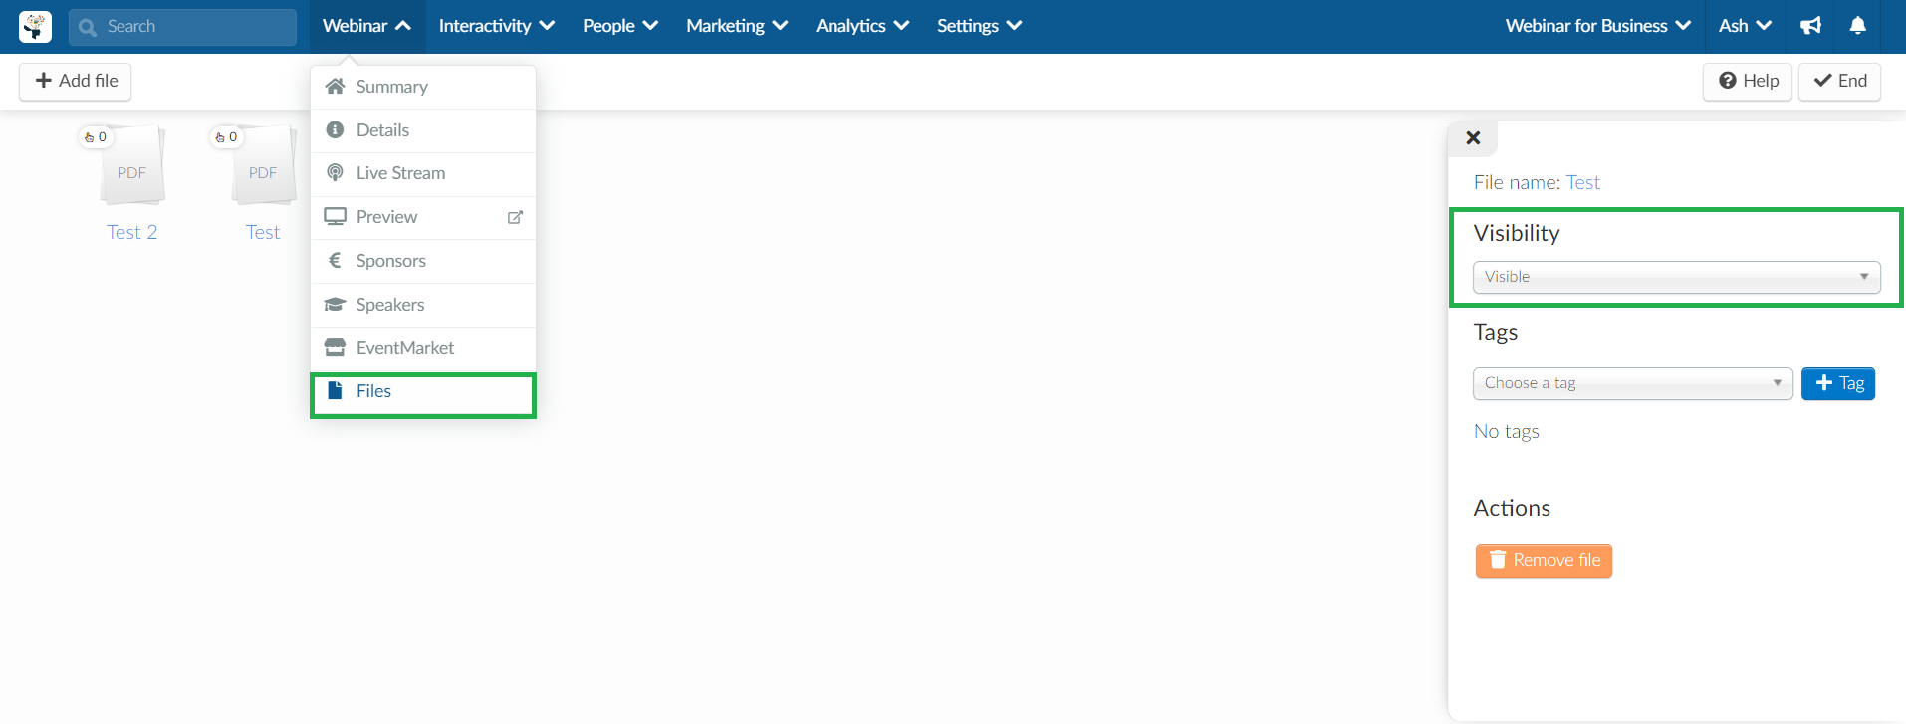Screen dimensions: 1906x724
Task: Click the orange Remove file button
Action: tap(1544, 561)
